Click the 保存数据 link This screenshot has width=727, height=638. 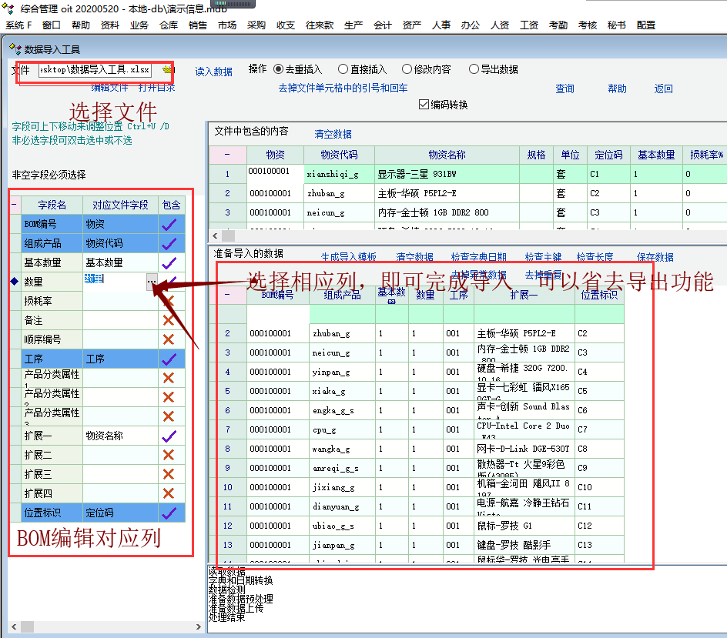click(x=655, y=257)
